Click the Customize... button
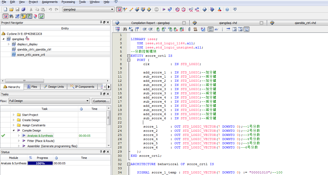Viewport: 328px width, 175px height. tap(101, 101)
